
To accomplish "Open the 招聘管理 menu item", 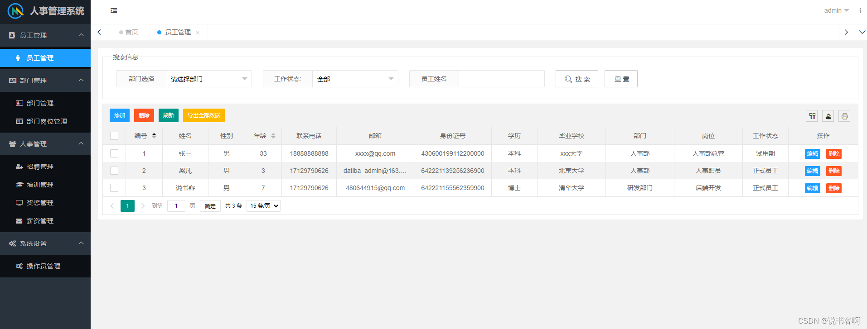I will tap(45, 167).
